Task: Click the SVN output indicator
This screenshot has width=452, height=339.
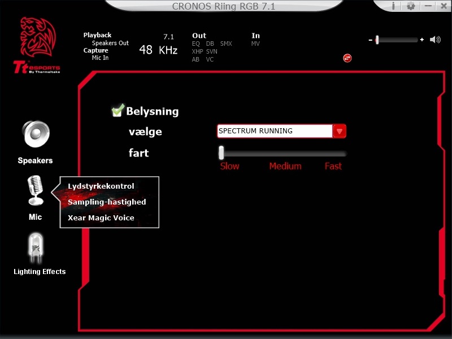Action: 211,51
